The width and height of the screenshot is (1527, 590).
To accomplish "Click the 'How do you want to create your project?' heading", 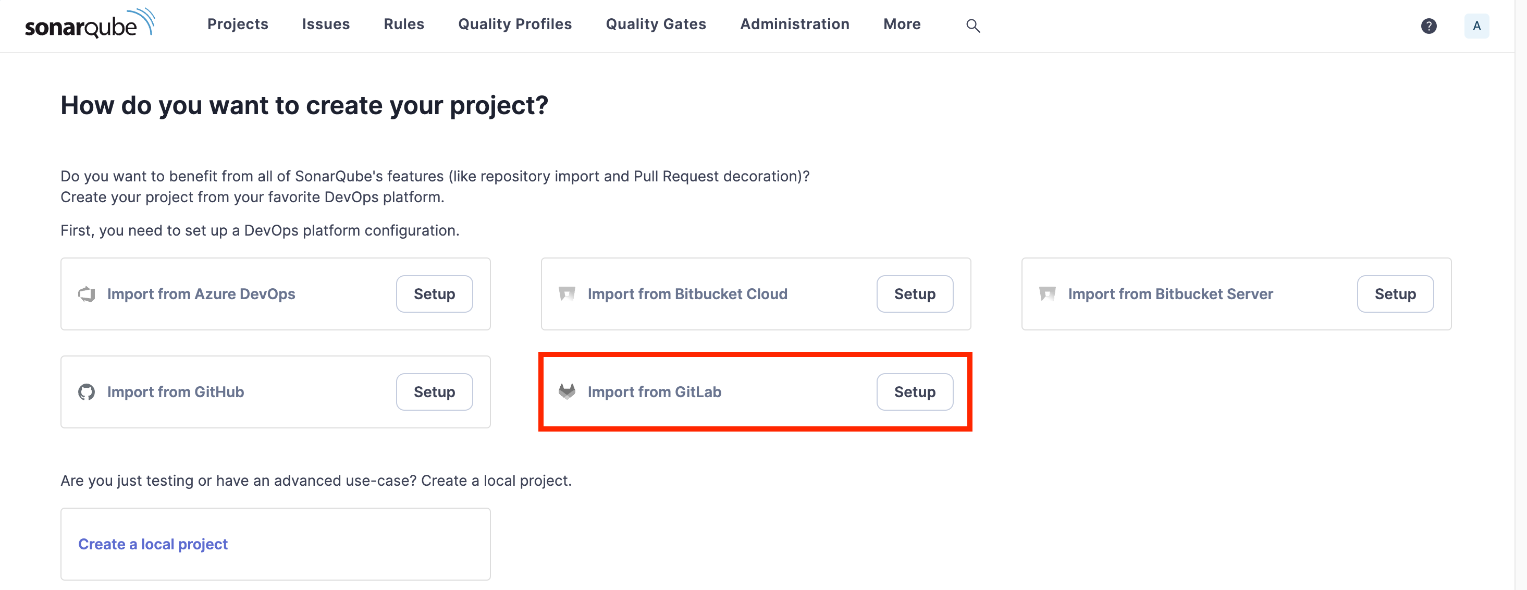I will [304, 106].
